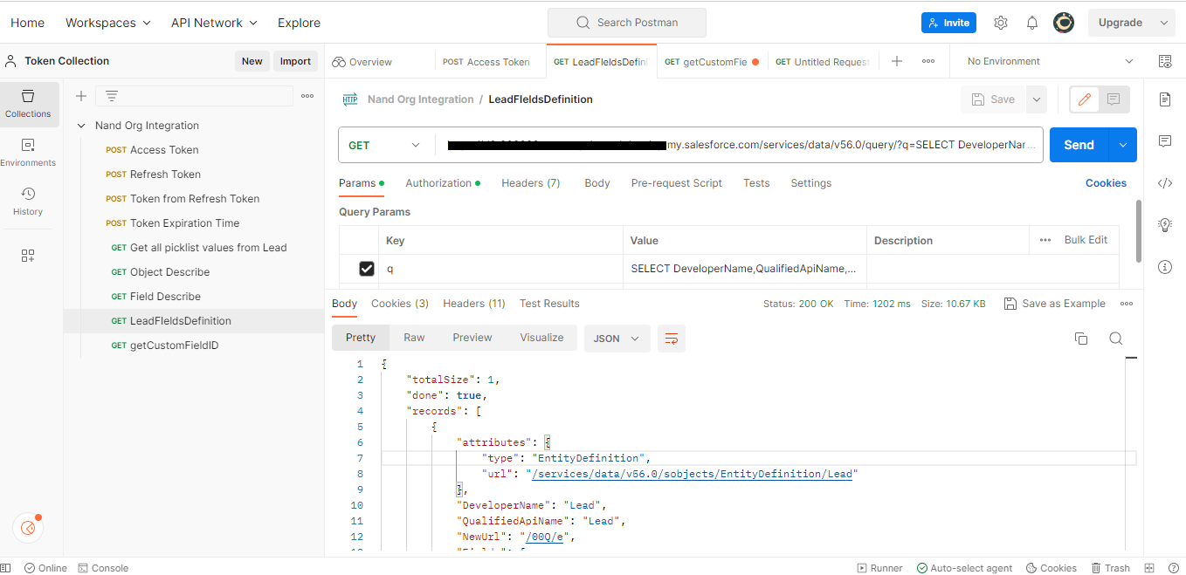Click Save as Example
Viewport: 1186px width, 575px height.
1055,304
